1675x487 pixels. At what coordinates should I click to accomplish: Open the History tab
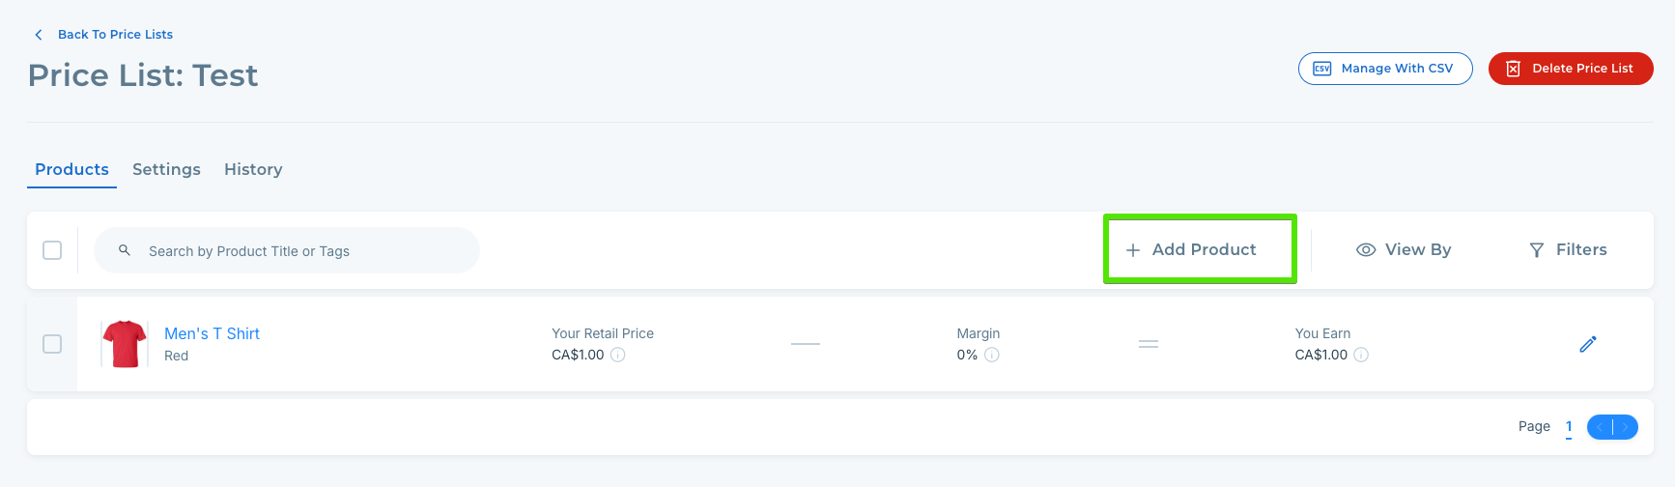253,169
